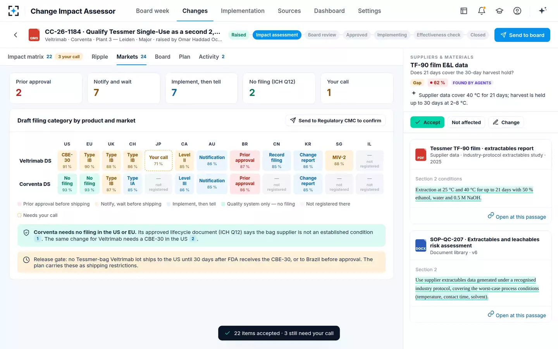Open citation 1 in the Corventa note
Screen dimensions: 558x349
[38, 239]
